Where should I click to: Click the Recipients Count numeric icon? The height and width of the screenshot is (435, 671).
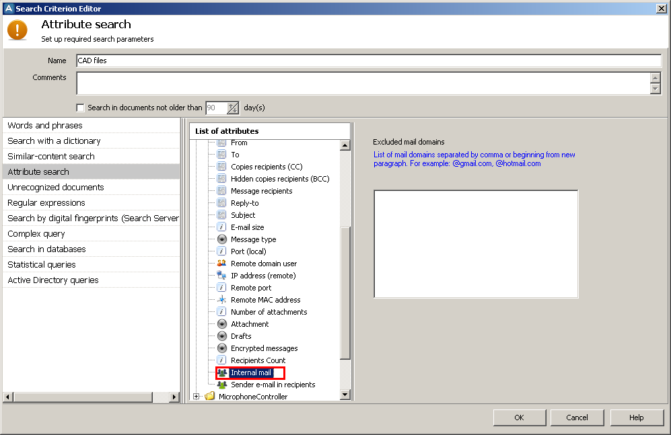click(221, 360)
